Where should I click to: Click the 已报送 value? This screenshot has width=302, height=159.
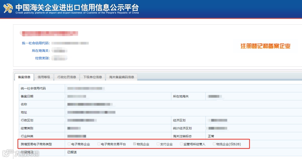[x=72, y=152]
